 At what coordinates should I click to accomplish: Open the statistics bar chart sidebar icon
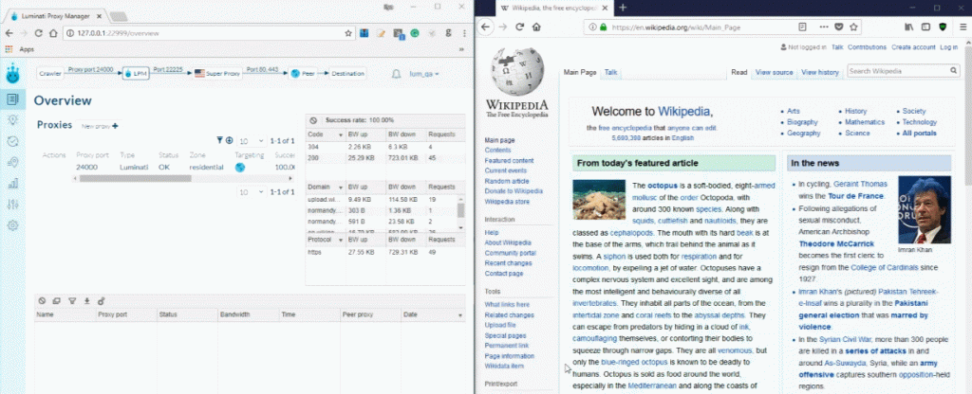(x=13, y=184)
